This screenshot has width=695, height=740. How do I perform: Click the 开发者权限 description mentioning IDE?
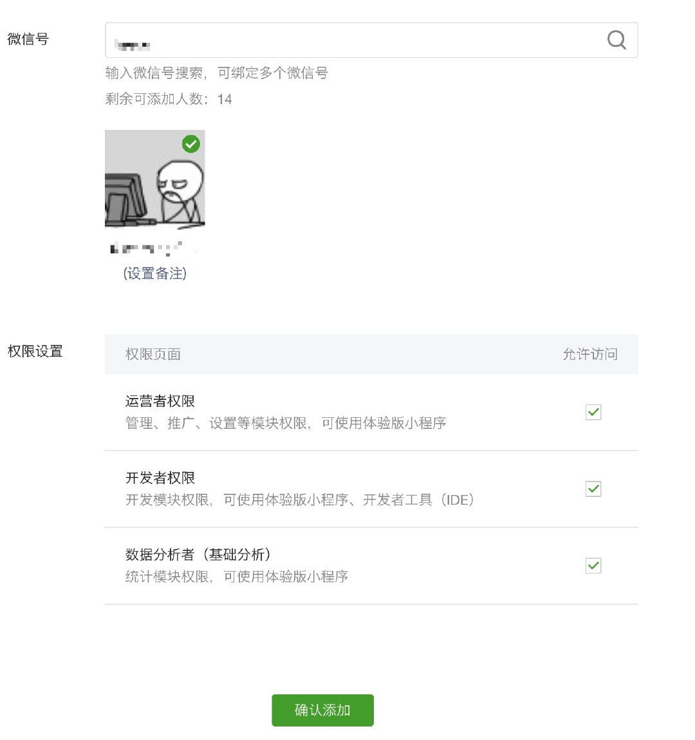[x=300, y=500]
